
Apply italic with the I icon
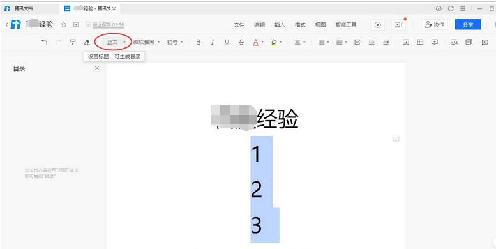213,42
